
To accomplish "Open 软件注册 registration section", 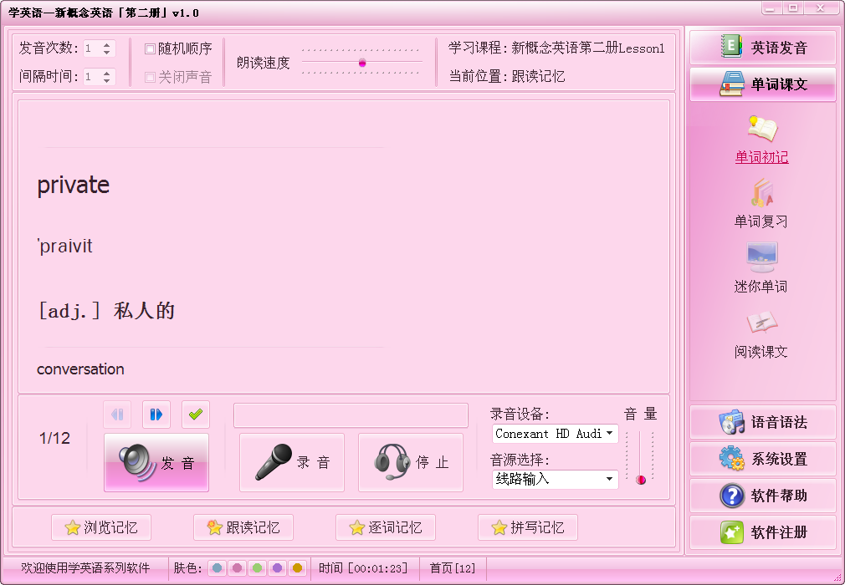I will click(762, 532).
